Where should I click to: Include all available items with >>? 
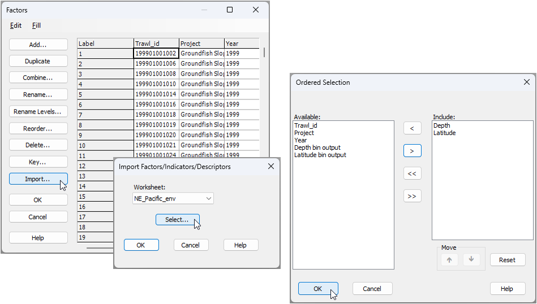point(412,196)
